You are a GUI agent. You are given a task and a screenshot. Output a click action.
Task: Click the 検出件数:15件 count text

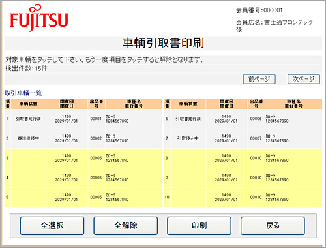(27, 69)
